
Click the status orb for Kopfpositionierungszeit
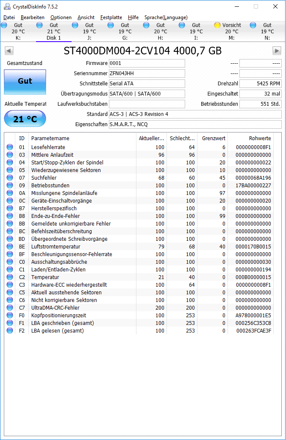10,315
